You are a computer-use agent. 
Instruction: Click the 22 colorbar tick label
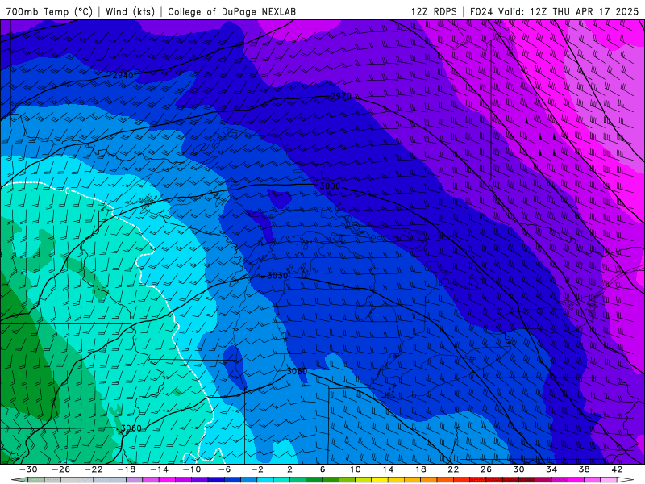(453, 469)
